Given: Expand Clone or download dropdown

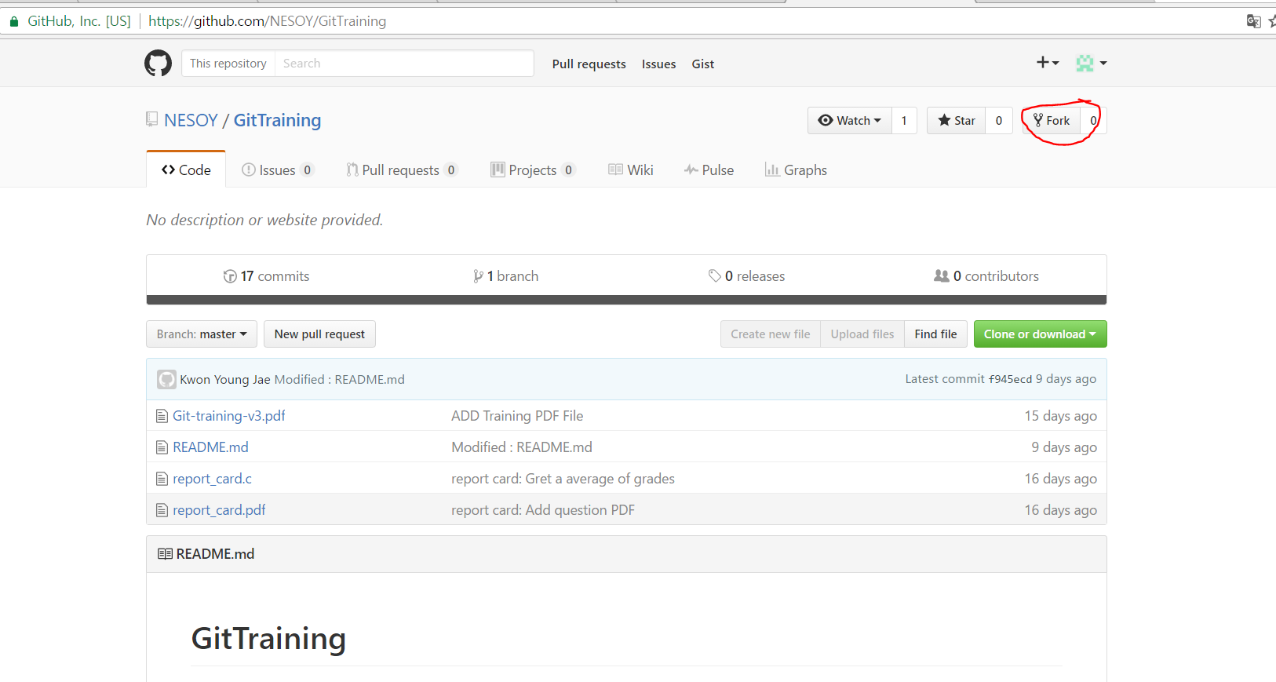Looking at the screenshot, I should [1040, 334].
